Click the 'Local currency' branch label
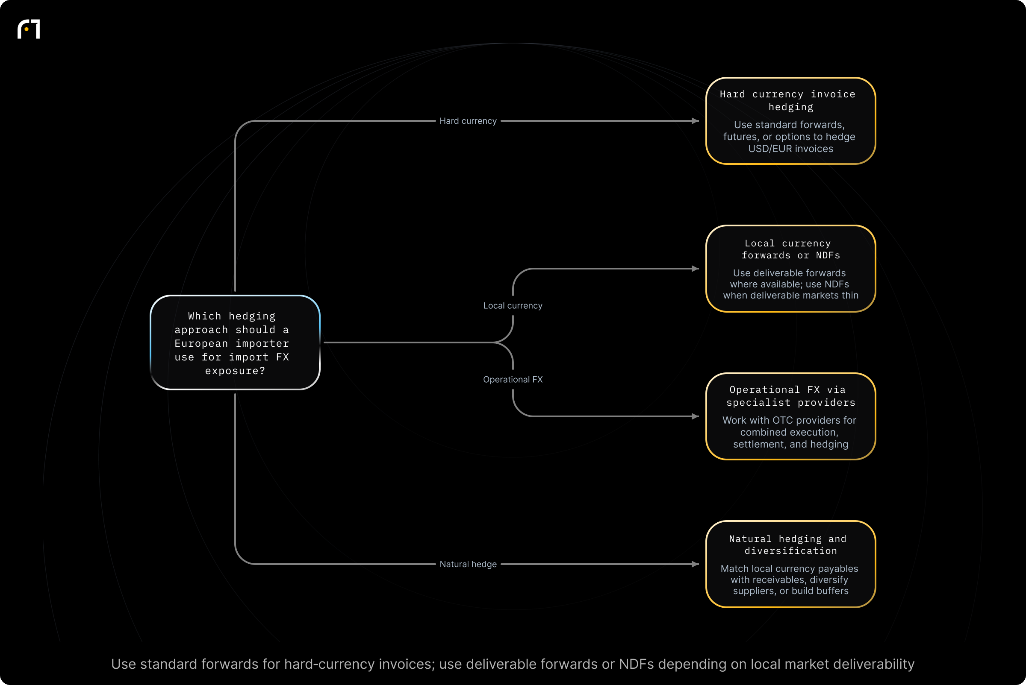Screen dimensions: 1026x685 513,306
